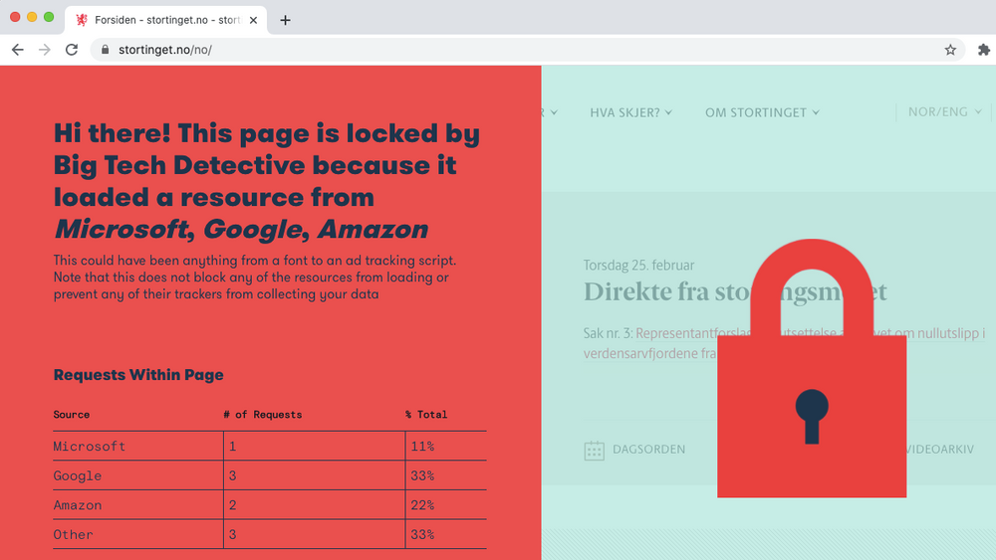Click the browser forward arrow

pos(45,50)
